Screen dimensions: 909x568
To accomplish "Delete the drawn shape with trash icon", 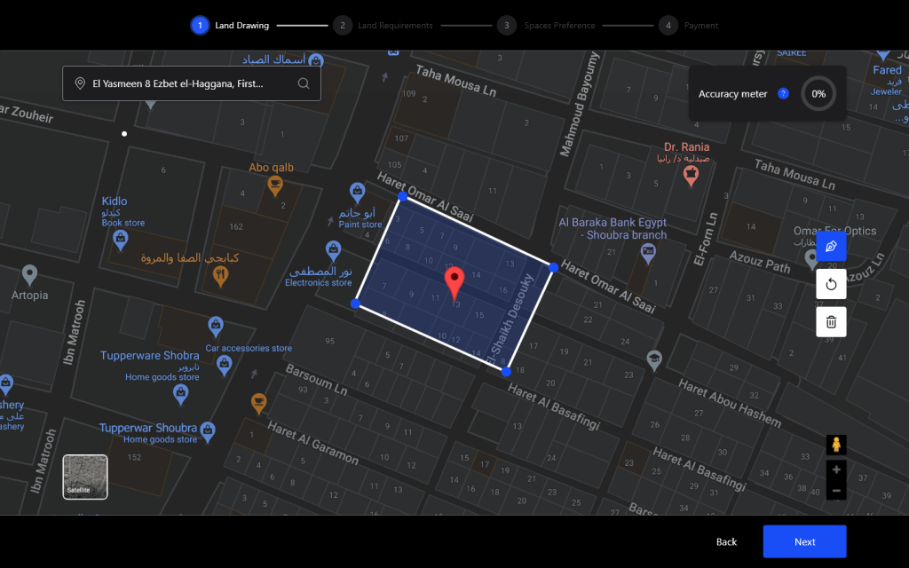I will (x=831, y=322).
